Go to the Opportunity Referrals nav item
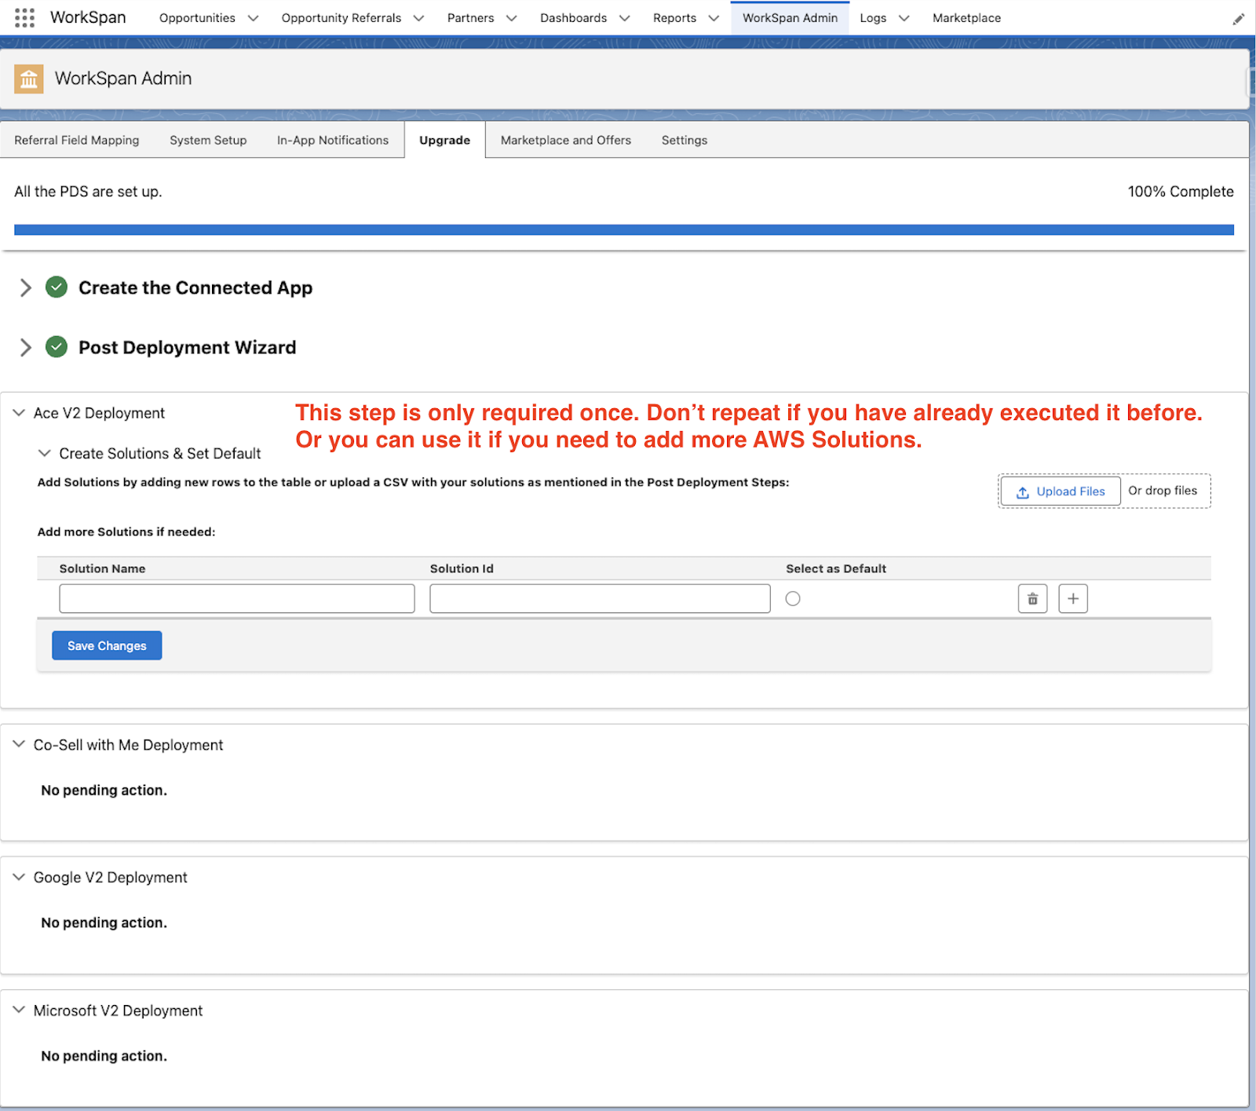The width and height of the screenshot is (1256, 1111). [341, 18]
